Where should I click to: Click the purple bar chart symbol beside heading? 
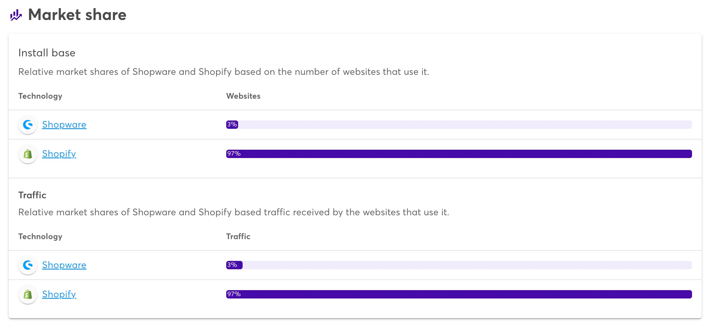[x=16, y=15]
